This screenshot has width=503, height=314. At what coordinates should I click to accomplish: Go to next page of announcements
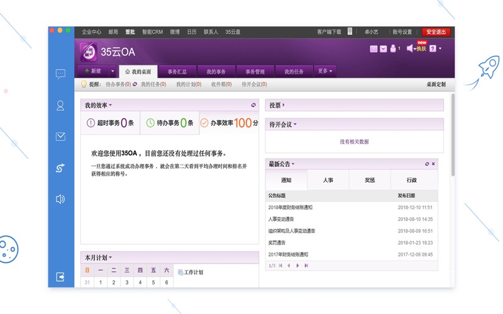(297, 266)
